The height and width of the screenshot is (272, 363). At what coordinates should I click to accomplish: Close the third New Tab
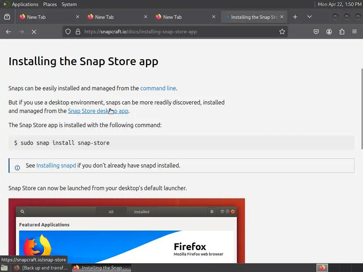tap(214, 17)
